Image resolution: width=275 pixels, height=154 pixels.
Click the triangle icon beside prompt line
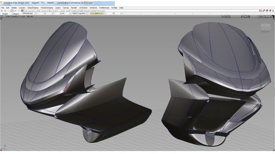pos(5,11)
